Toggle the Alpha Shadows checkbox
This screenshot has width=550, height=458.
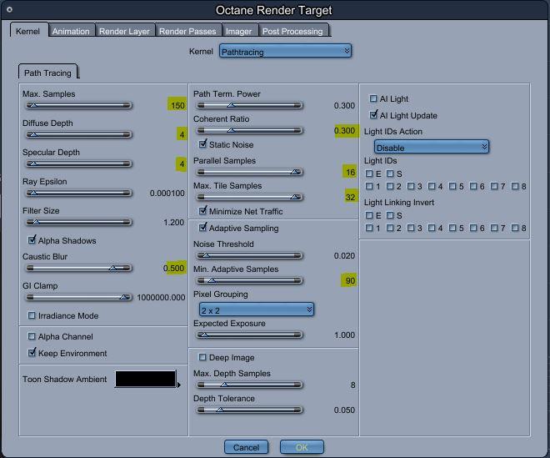click(32, 240)
